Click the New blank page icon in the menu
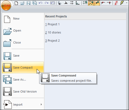The width and height of the screenshot is (129, 110). (7, 19)
